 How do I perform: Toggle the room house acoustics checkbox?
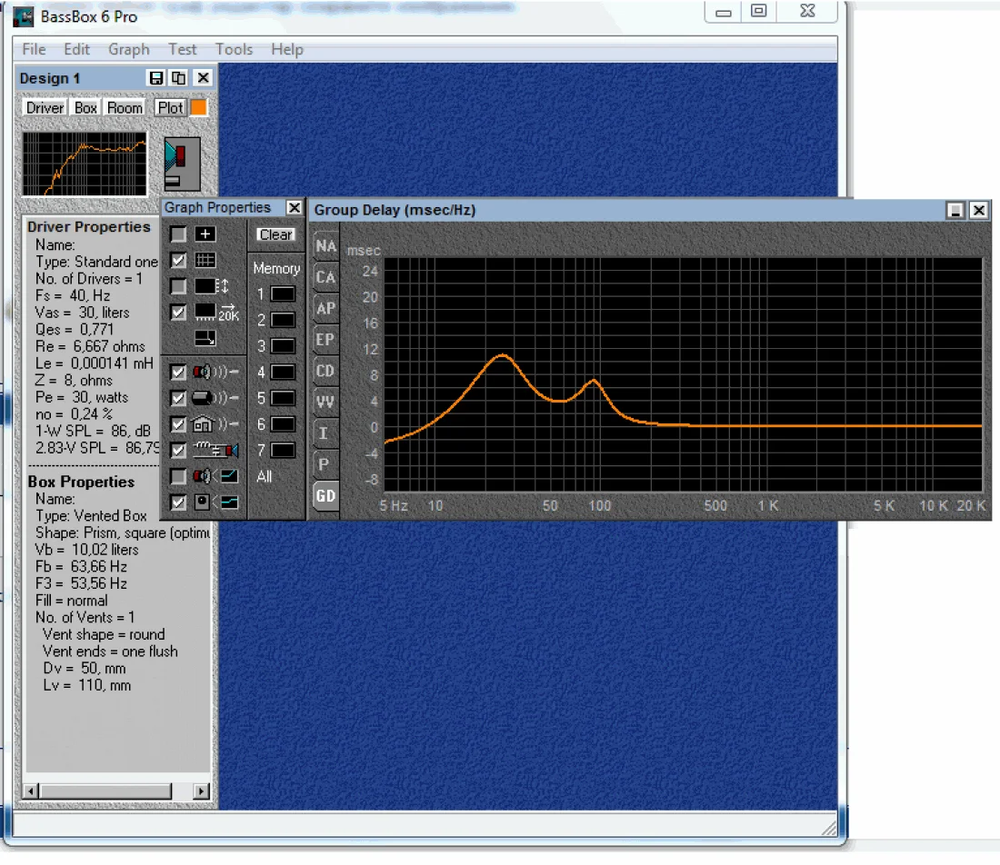pos(178,424)
